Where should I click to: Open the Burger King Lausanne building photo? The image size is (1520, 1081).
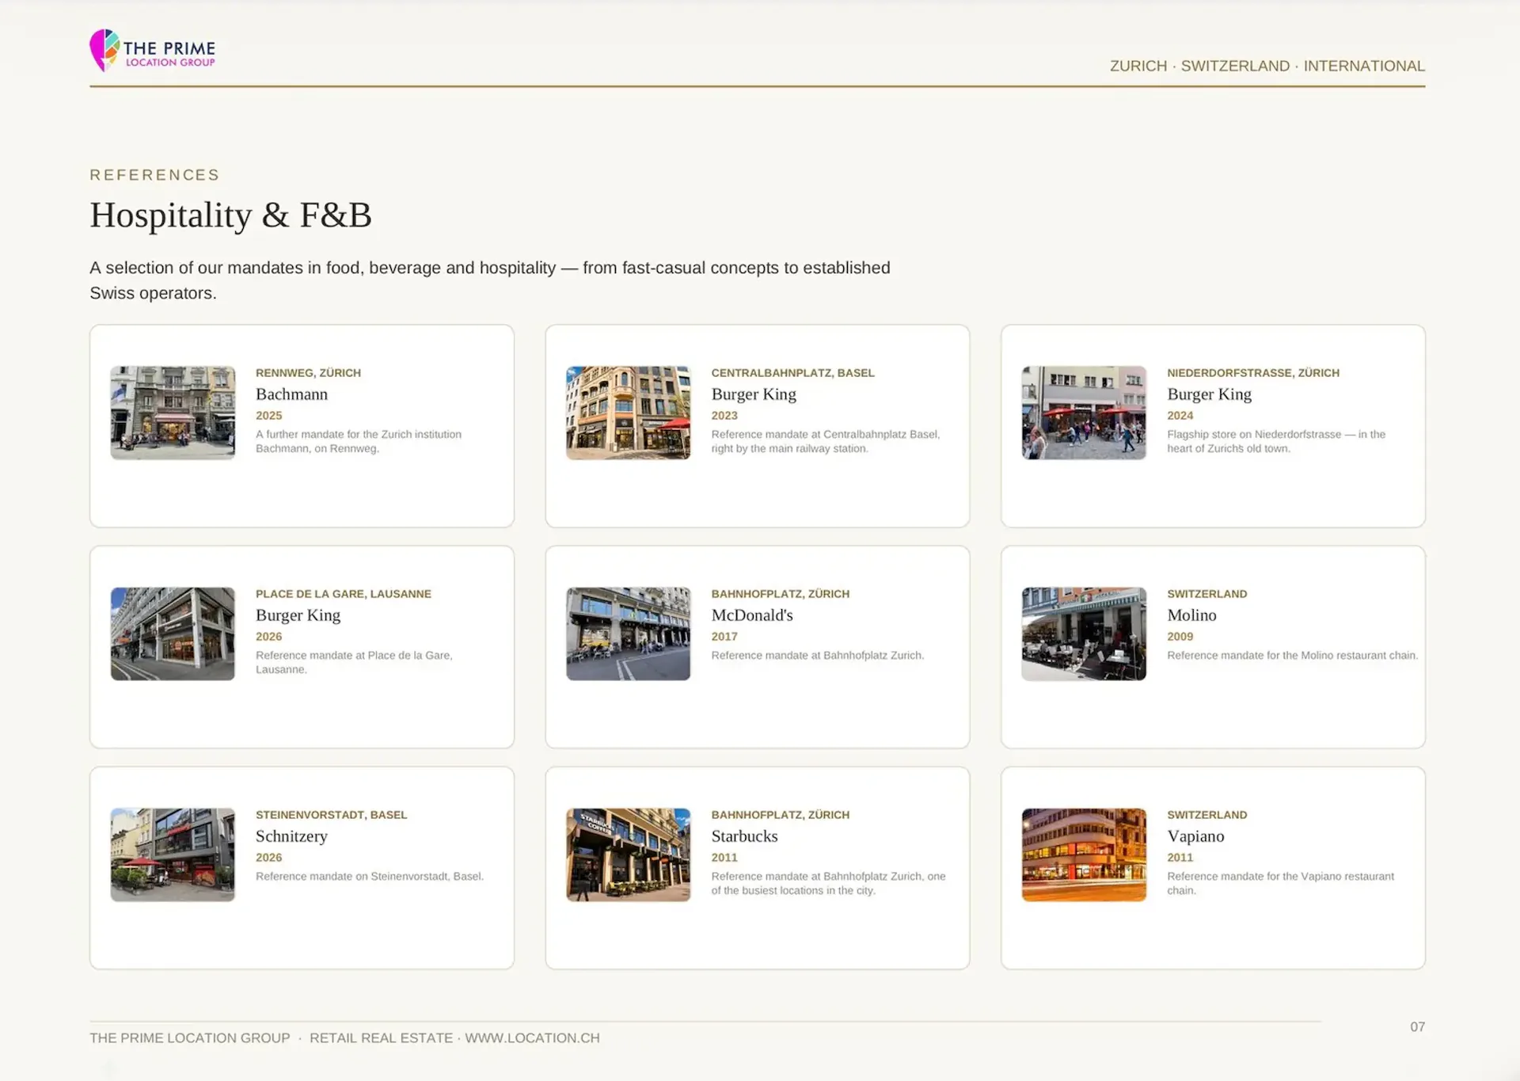click(173, 634)
